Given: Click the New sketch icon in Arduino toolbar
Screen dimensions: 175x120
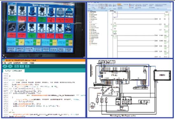Looking at the screenshot, I should click(17, 66).
